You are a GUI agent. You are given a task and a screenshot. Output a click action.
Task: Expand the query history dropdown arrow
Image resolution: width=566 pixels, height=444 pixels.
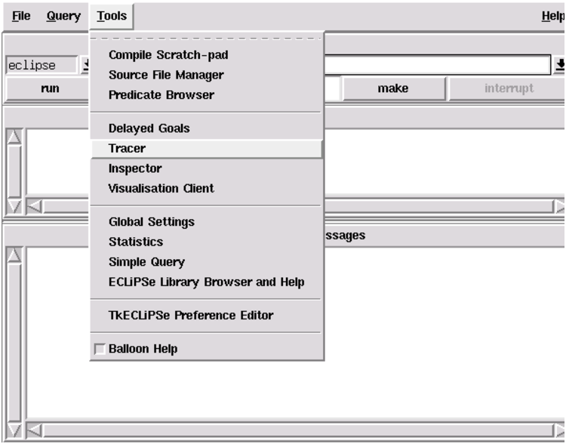click(560, 66)
